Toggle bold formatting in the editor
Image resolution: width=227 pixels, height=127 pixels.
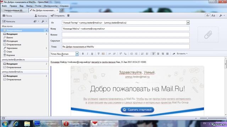click(x=83, y=54)
